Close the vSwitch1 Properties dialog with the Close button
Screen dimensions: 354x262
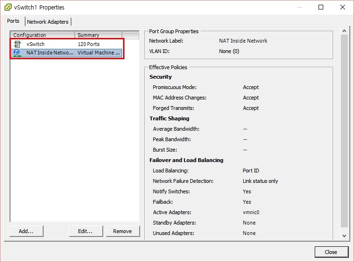pyautogui.click(x=331, y=252)
